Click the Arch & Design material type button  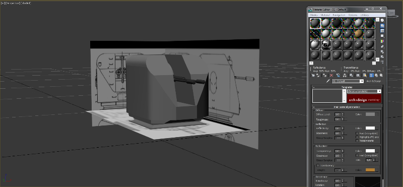click(x=373, y=81)
